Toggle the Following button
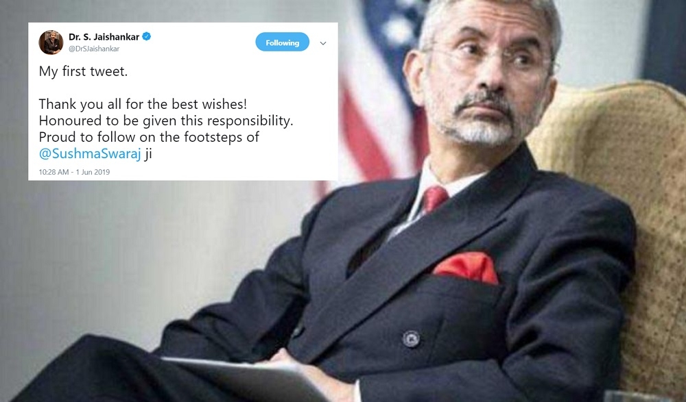Viewport: 686px width, 402px height. (x=282, y=42)
